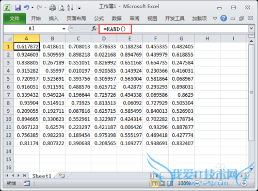
Task: Switch to Page Break Preview icon
Action: coord(170,183)
